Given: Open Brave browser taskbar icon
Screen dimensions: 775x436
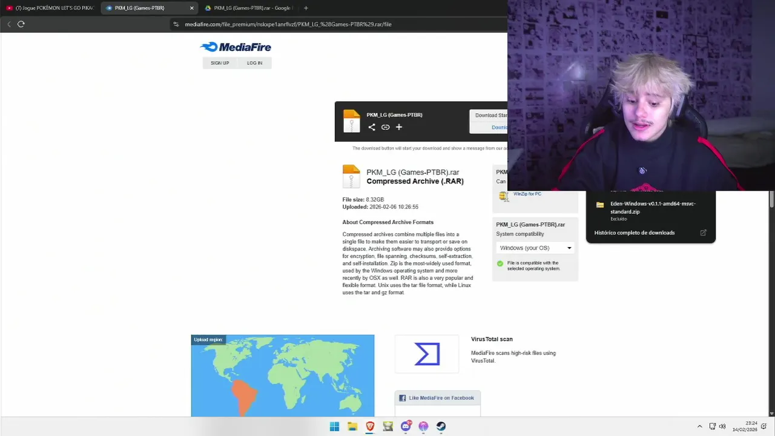Looking at the screenshot, I should pos(370,426).
